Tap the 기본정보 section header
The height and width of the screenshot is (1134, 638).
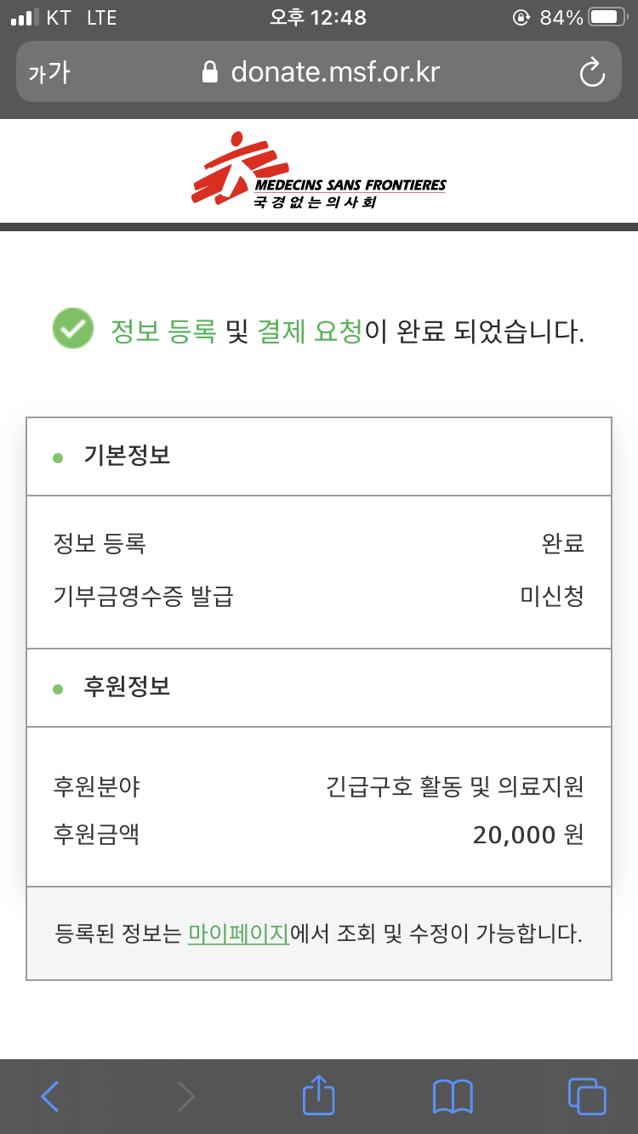point(127,456)
